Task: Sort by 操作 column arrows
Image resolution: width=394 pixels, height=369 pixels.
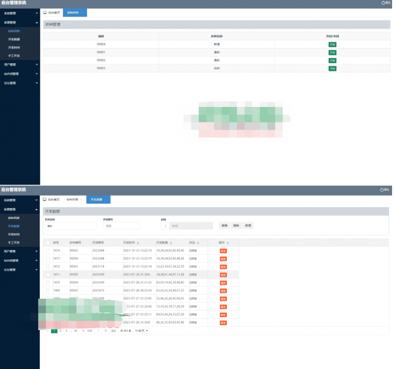Action: coord(228,243)
